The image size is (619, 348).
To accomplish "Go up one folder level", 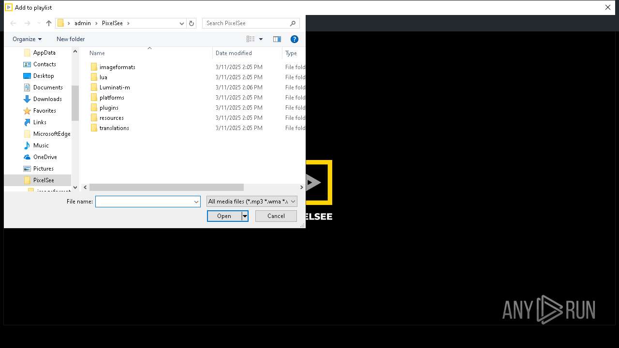I will pos(49,23).
